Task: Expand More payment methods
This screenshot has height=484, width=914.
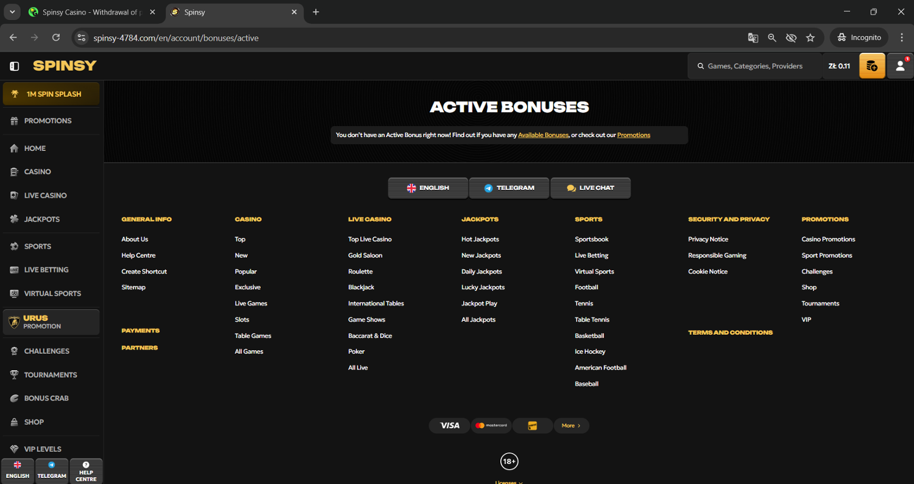Action: [x=571, y=426]
